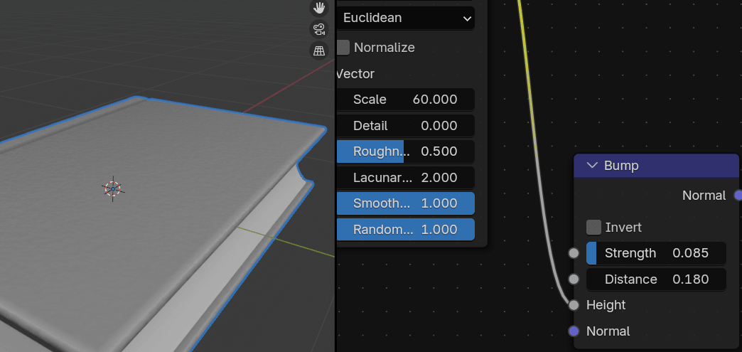Enable the Normalize checkbox
The image size is (742, 352).
click(x=343, y=48)
